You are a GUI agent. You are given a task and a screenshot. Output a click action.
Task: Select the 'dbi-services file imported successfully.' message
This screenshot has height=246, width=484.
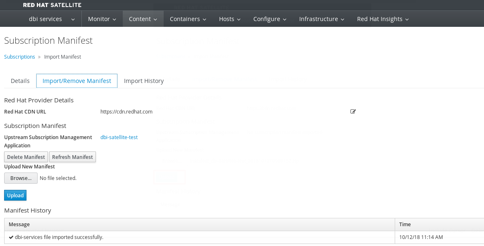point(59,237)
